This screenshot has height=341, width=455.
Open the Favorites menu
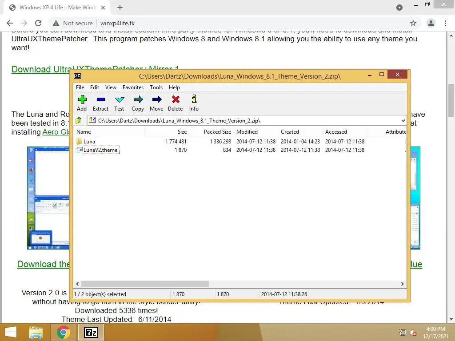[x=133, y=87]
